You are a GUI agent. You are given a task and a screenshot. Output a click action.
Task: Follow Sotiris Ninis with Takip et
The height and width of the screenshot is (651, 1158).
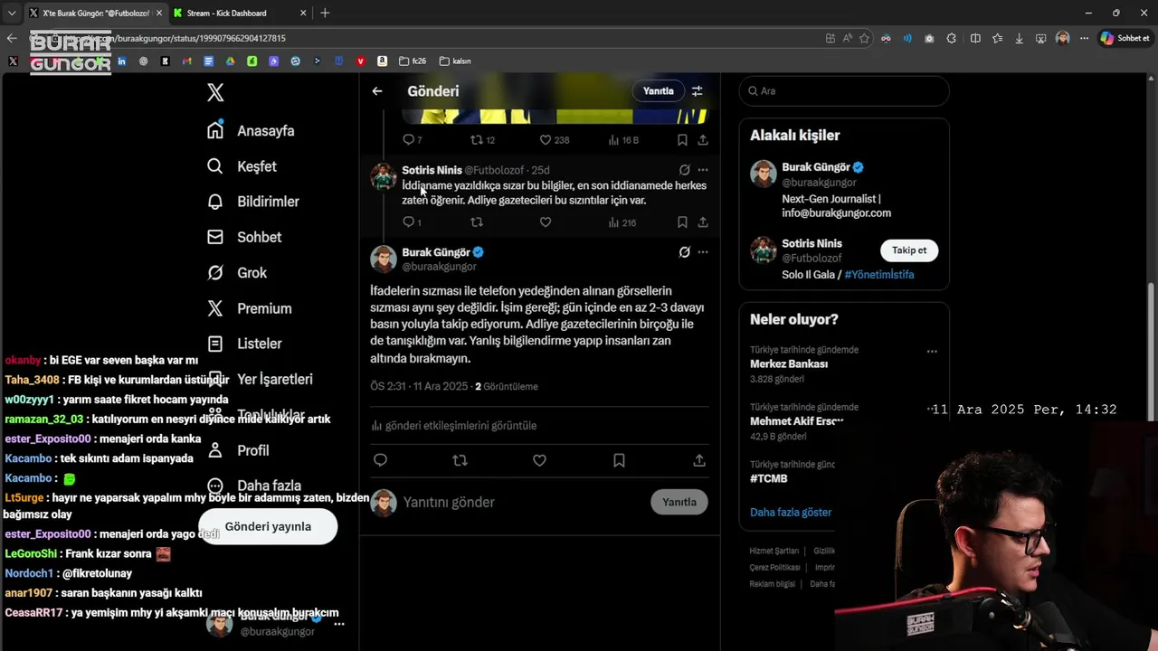909,250
